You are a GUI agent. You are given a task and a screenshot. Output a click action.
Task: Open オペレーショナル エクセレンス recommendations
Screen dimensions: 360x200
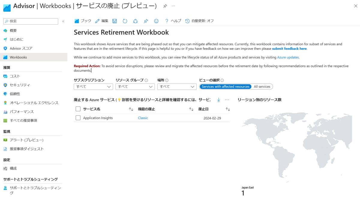[x=34, y=103]
